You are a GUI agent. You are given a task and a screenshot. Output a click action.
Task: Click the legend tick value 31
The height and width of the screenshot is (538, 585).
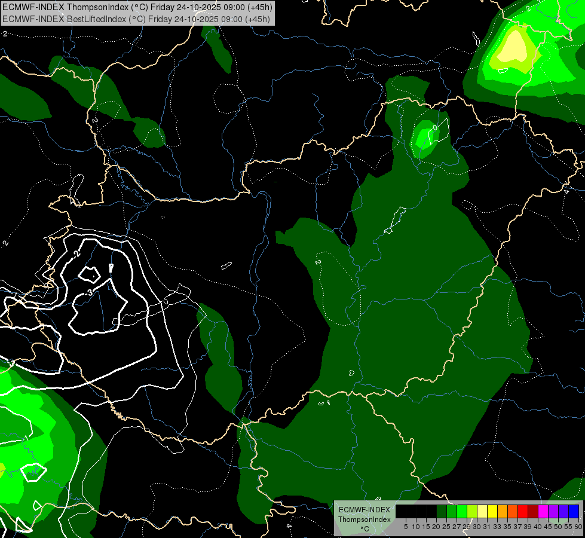pyautogui.click(x=487, y=527)
